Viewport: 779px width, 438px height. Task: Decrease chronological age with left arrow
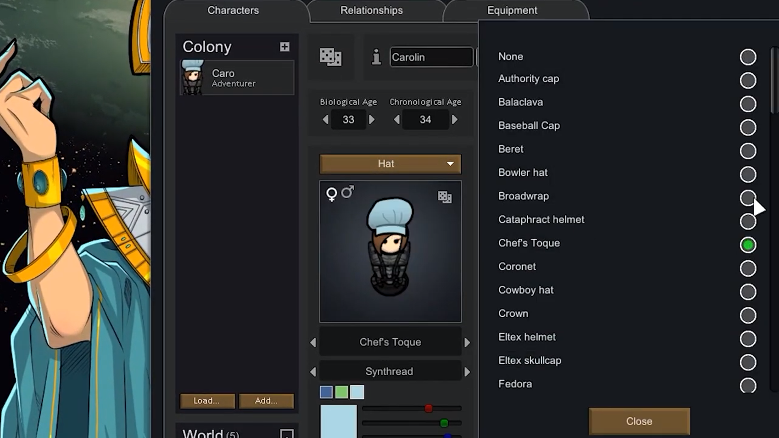tap(397, 120)
